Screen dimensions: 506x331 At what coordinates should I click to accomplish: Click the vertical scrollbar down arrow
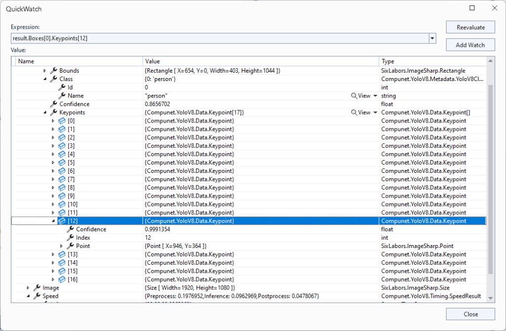pyautogui.click(x=490, y=297)
